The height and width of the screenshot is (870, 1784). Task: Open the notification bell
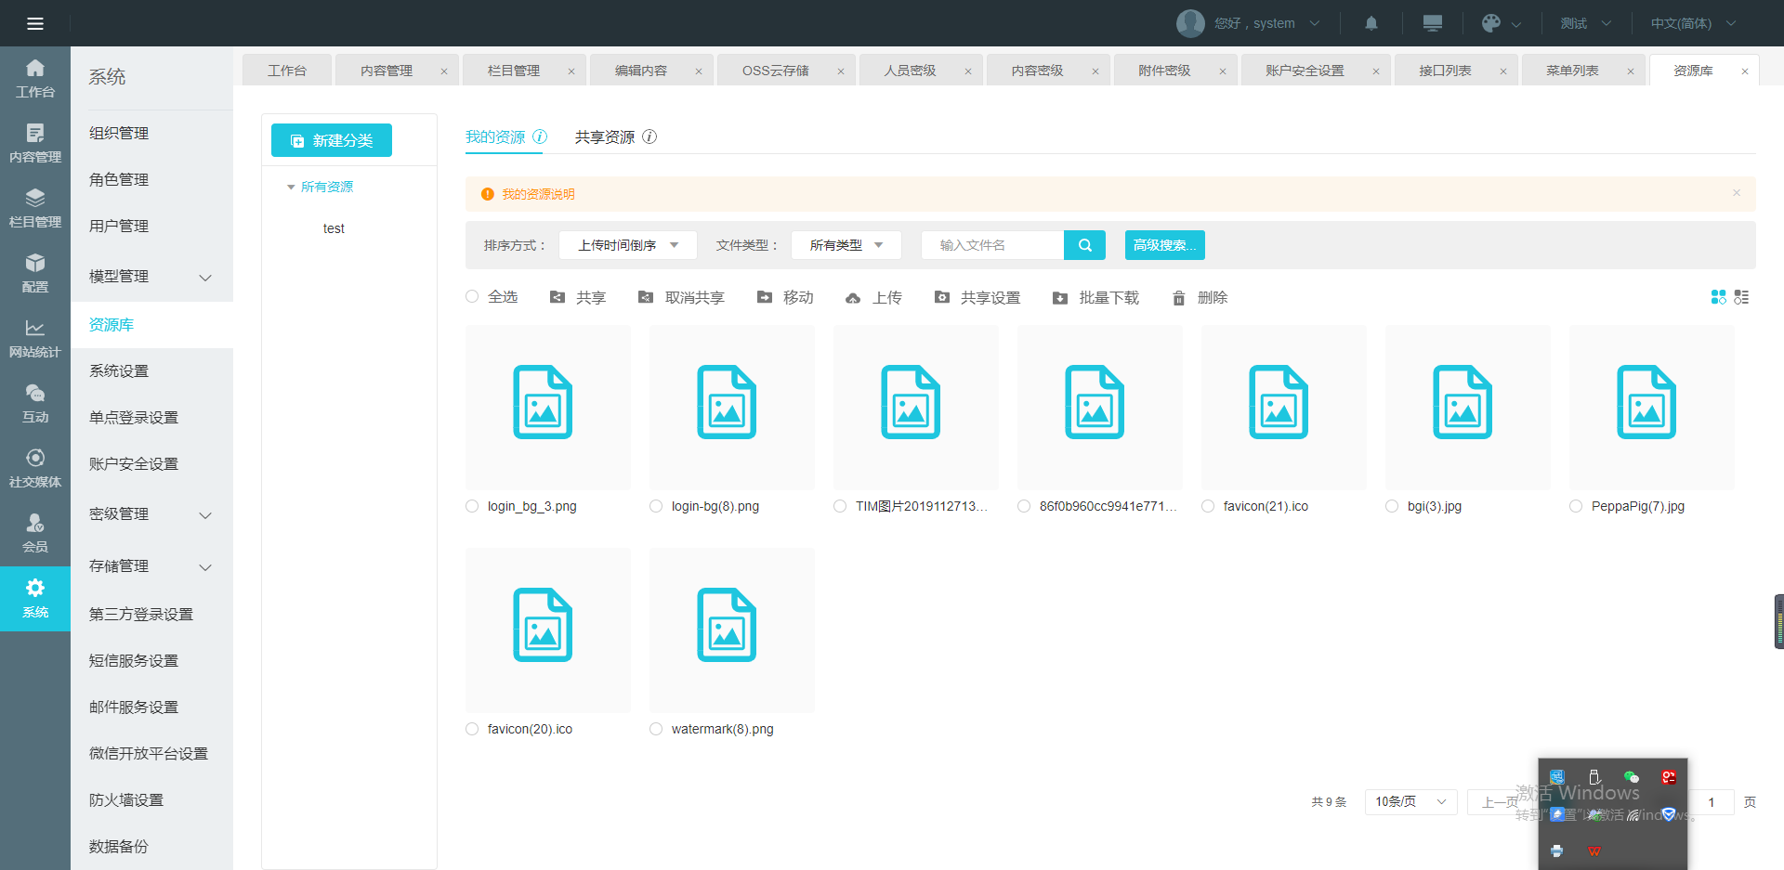tap(1371, 23)
